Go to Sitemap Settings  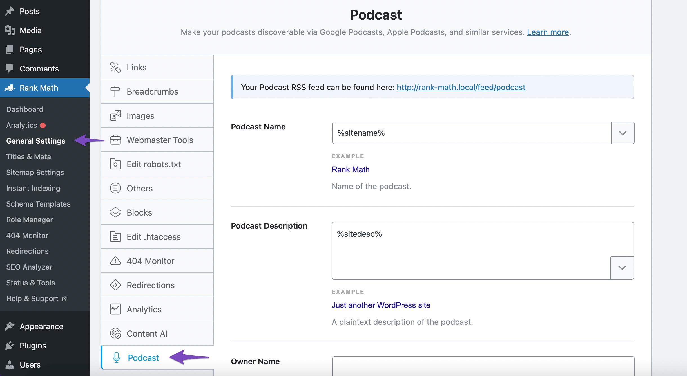(35, 173)
